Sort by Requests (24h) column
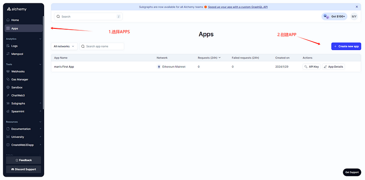The image size is (365, 180). [209, 58]
